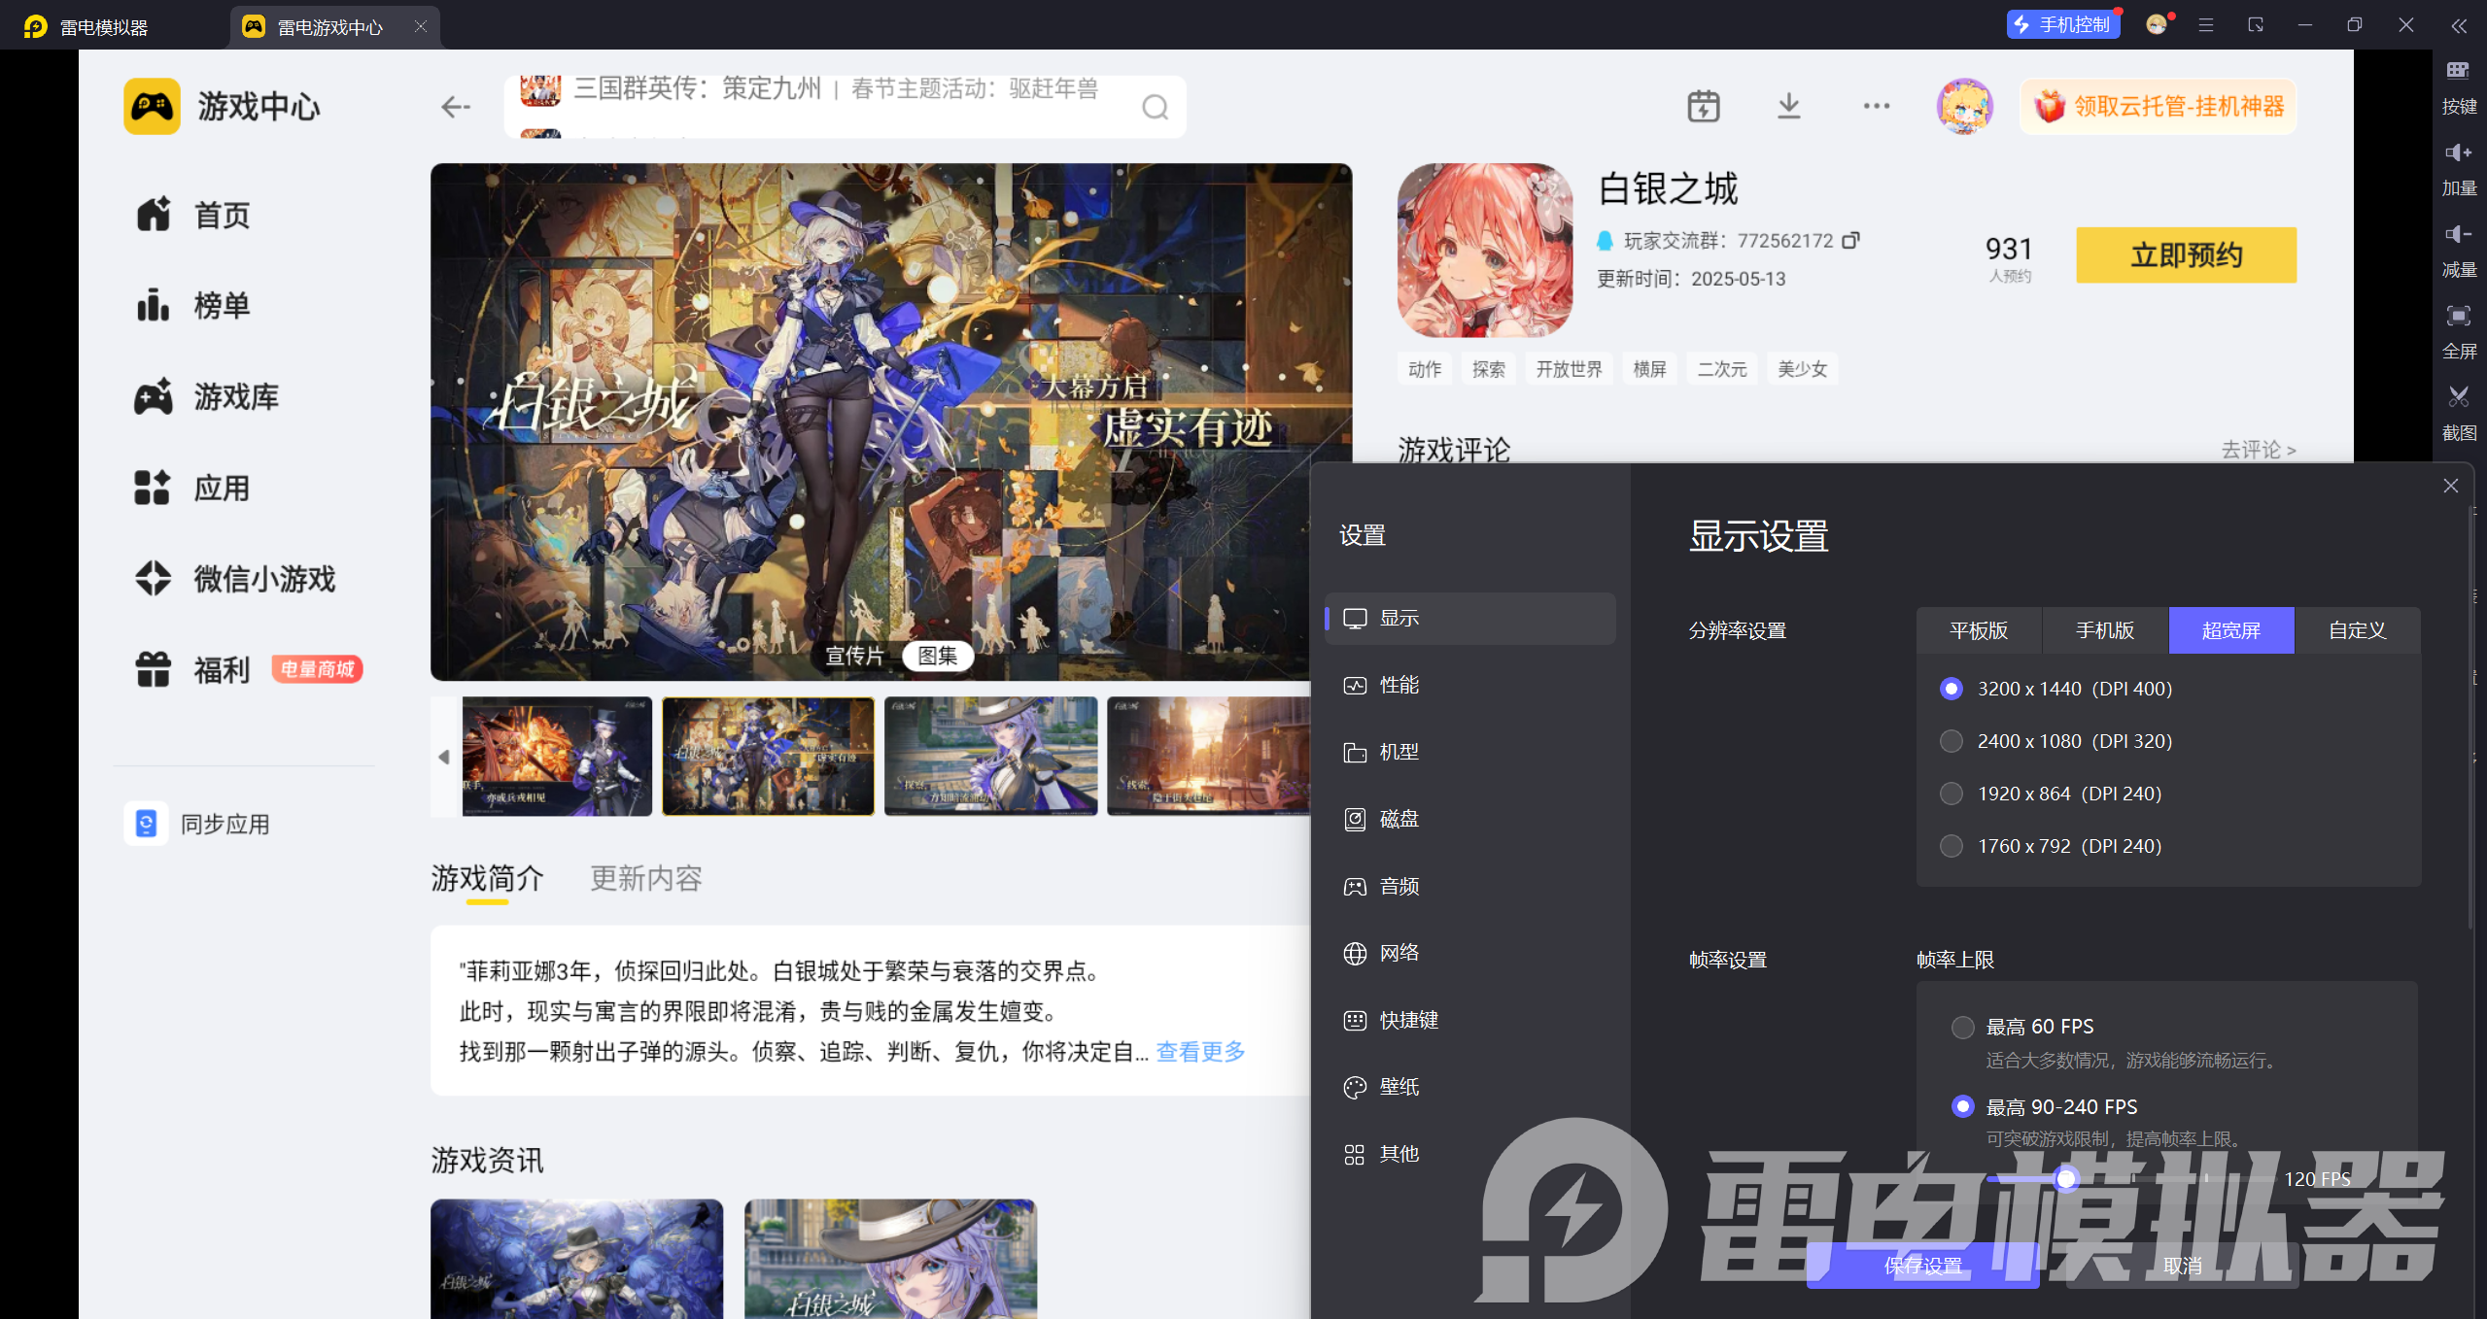Click the 二次元 tag

coord(1721,369)
